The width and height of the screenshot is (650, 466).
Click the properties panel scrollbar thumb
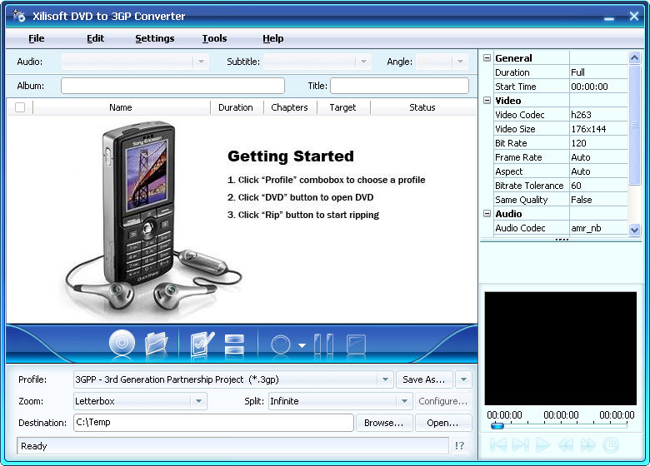pyautogui.click(x=634, y=125)
